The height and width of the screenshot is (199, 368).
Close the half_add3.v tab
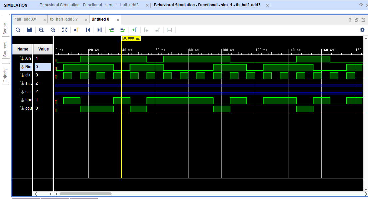[x=45, y=20]
